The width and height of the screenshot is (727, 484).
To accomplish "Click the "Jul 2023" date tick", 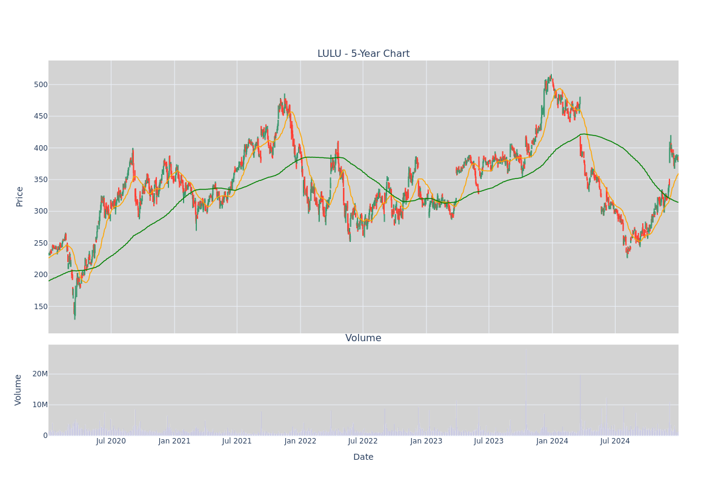I will coord(489,441).
